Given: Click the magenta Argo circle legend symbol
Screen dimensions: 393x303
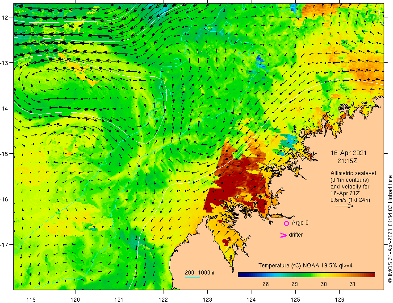Looking at the screenshot, I should (x=286, y=223).
